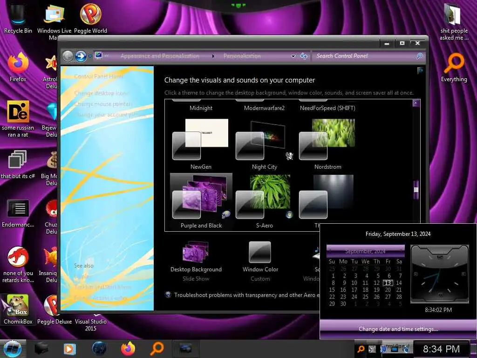
Task: Select the Everything search desktop icon
Action: pyautogui.click(x=454, y=68)
